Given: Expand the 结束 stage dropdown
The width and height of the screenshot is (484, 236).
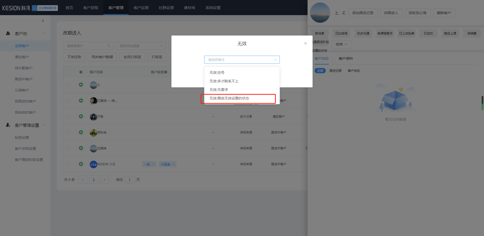Looking at the screenshot, I should [x=341, y=44].
